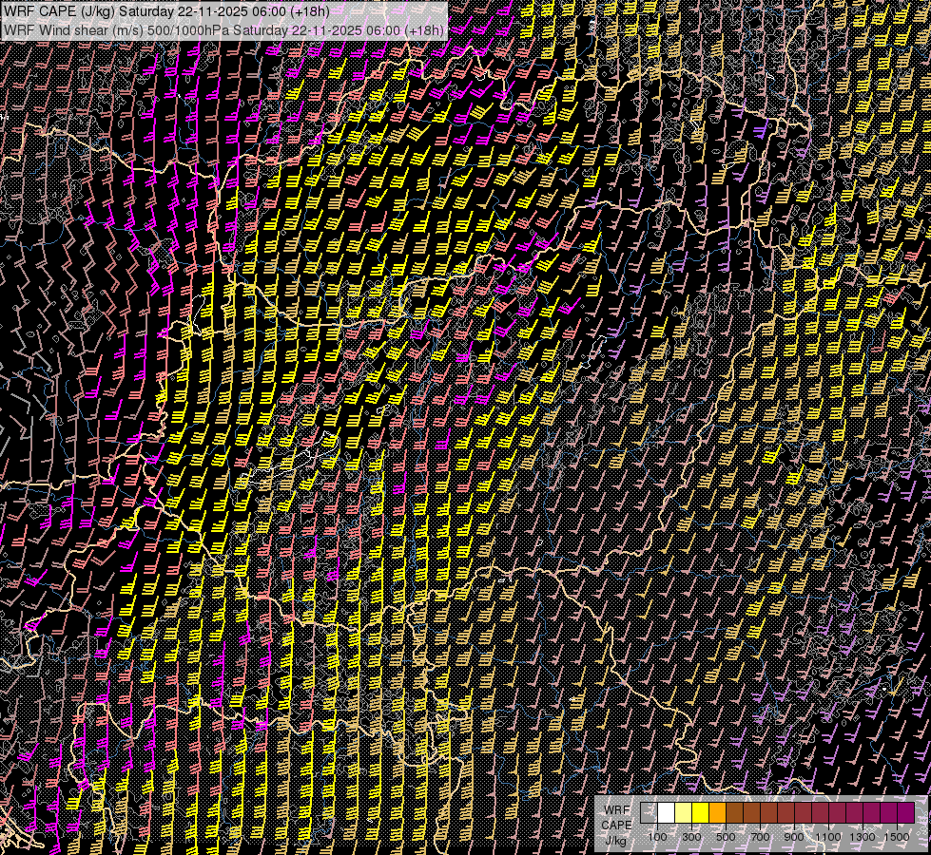Click the 900 legend value

[794, 837]
